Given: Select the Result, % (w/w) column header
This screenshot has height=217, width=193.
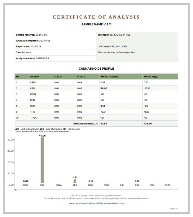Looking at the screenshot, I should (109, 76).
